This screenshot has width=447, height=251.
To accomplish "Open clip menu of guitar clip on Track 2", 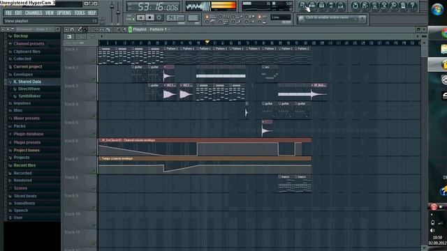I will tap(133, 67).
